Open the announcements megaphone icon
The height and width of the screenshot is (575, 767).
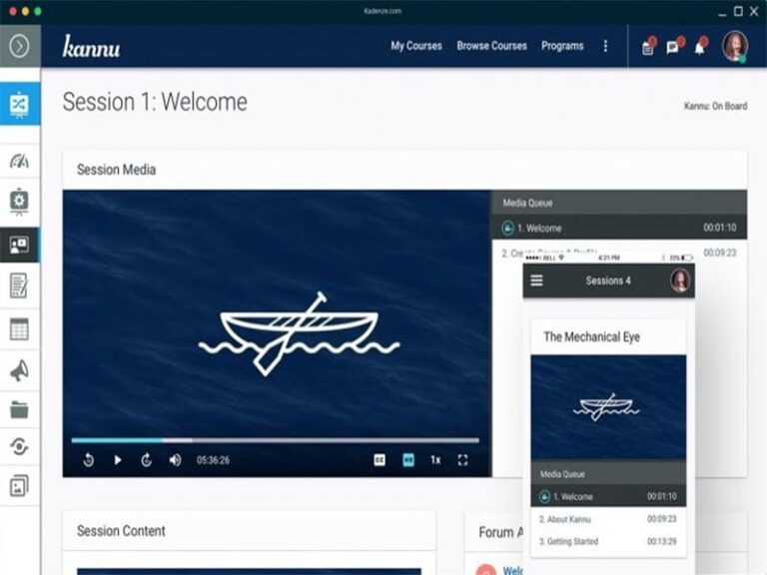point(19,370)
